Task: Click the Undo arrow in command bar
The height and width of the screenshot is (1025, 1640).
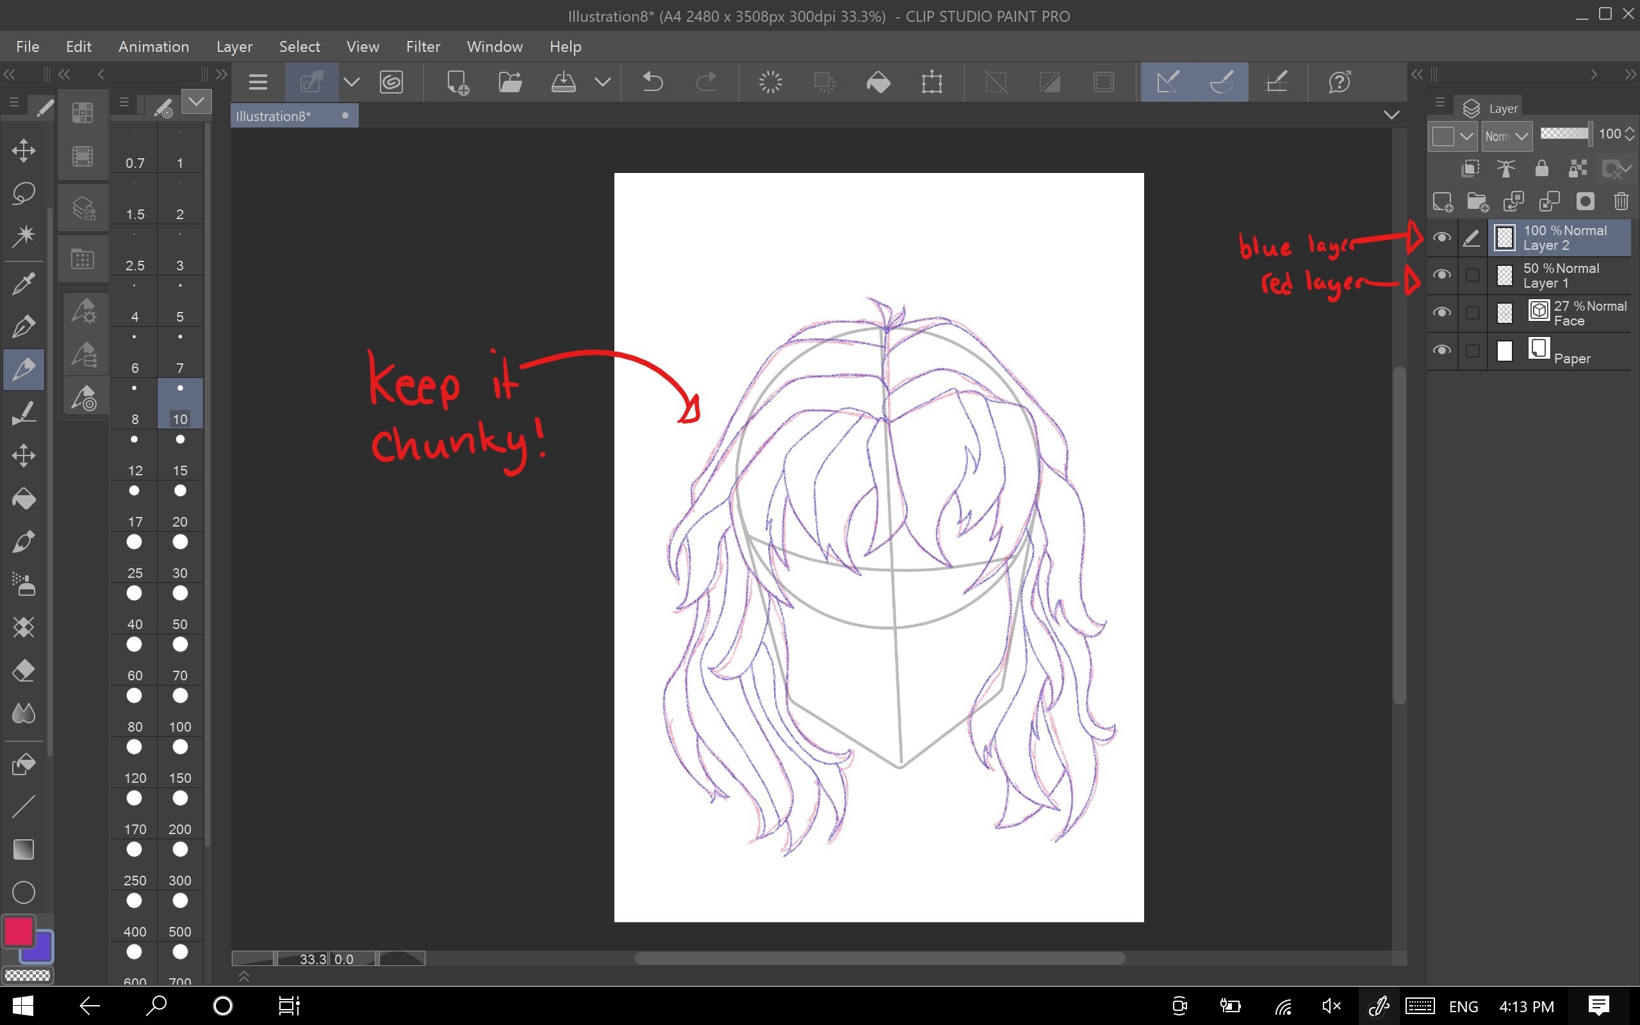Action: (652, 82)
